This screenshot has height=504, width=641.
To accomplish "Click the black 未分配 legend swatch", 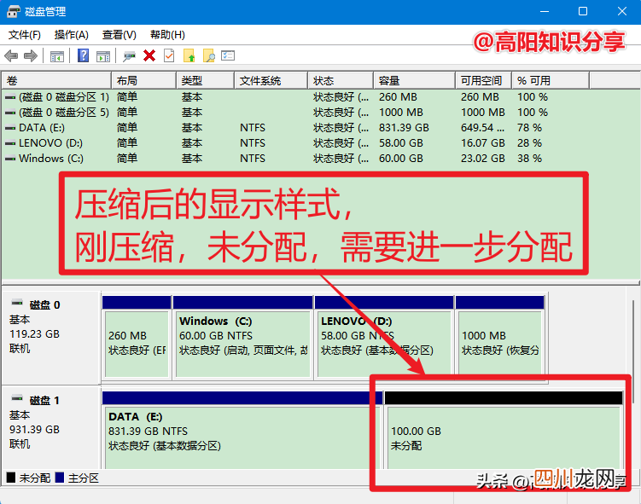I will 11,478.
